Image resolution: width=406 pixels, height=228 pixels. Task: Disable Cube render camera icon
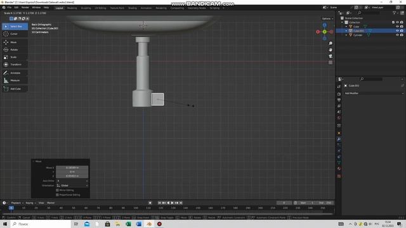[402, 27]
